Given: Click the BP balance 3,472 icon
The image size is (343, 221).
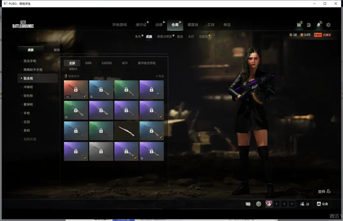Looking at the screenshot, I should coord(302,35).
